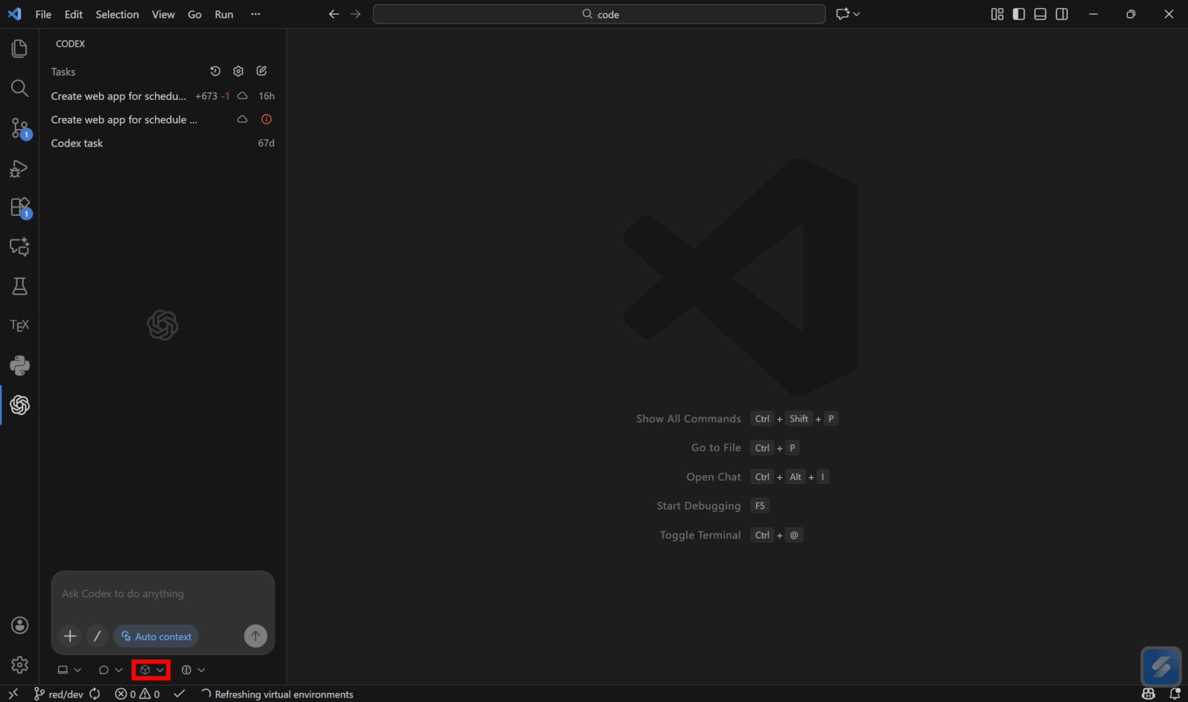1188x702 pixels.
Task: Open the Extensions view
Action: click(x=20, y=207)
